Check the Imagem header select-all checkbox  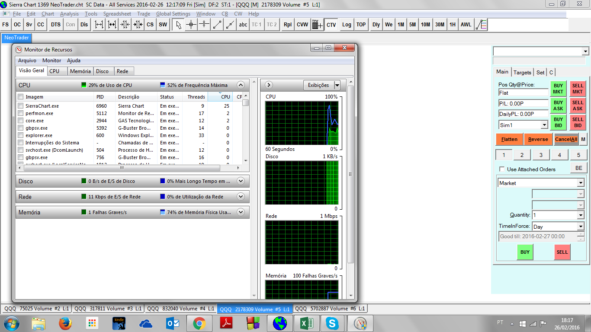point(20,97)
